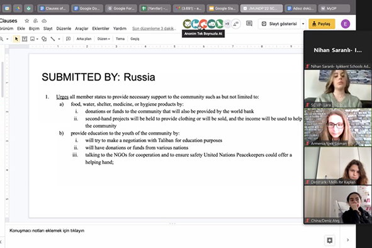This screenshot has width=372, height=248.
Task: Switch to the MyOP browser tab
Action: [x=334, y=9]
